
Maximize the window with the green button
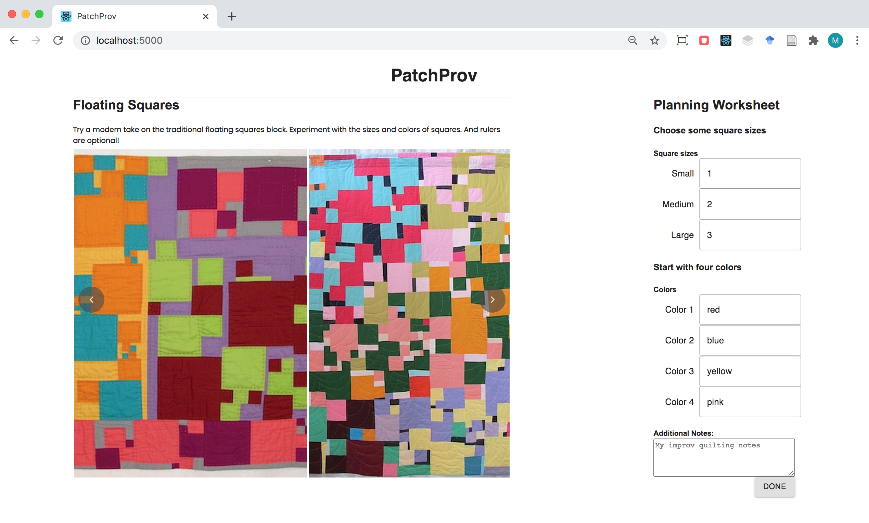39,14
